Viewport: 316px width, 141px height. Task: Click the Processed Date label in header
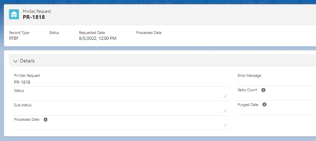click(149, 33)
